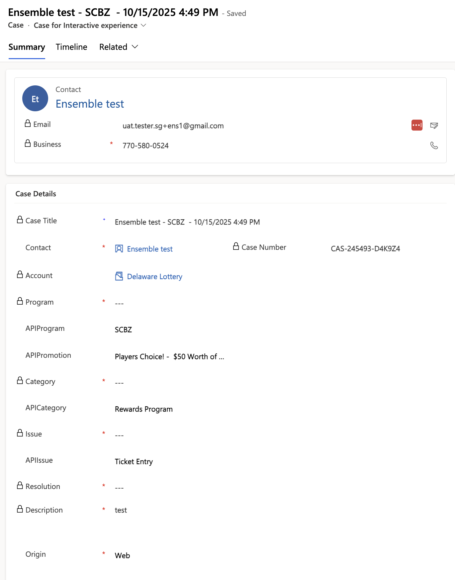Image resolution: width=455 pixels, height=580 pixels.
Task: Click the lock icon next to Case Title
Action: (x=20, y=220)
